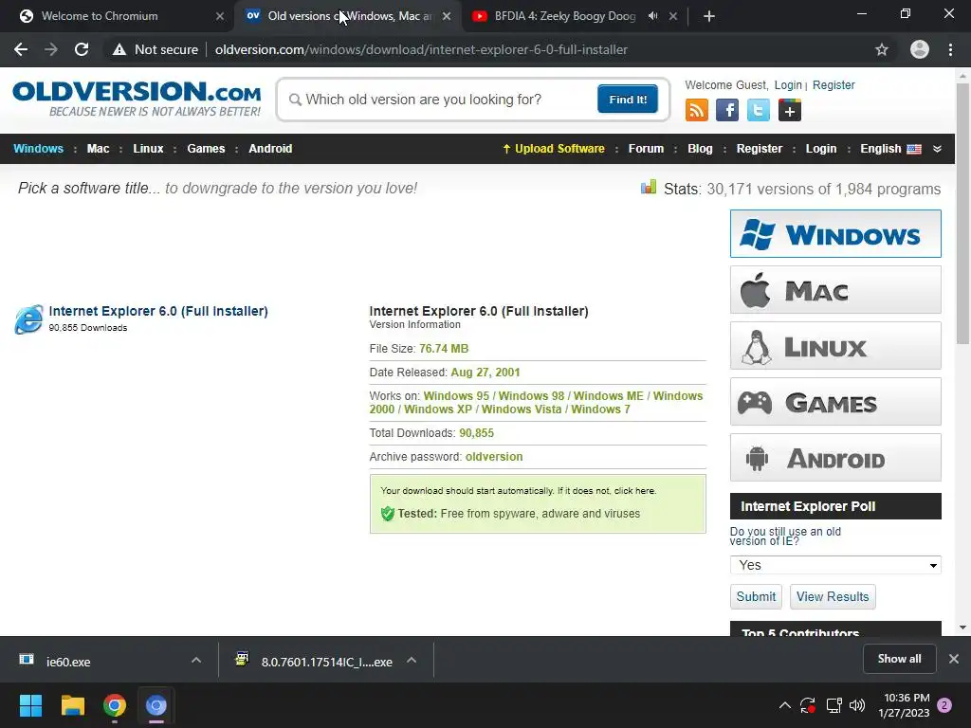This screenshot has height=728, width=971.
Task: Close the downloads bar
Action: [954, 659]
